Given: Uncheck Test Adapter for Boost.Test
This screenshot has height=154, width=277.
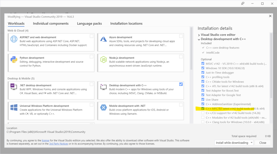Looking at the screenshot, I should 203,90.
